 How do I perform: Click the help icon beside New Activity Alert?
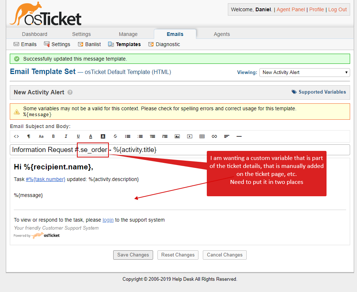(70, 92)
